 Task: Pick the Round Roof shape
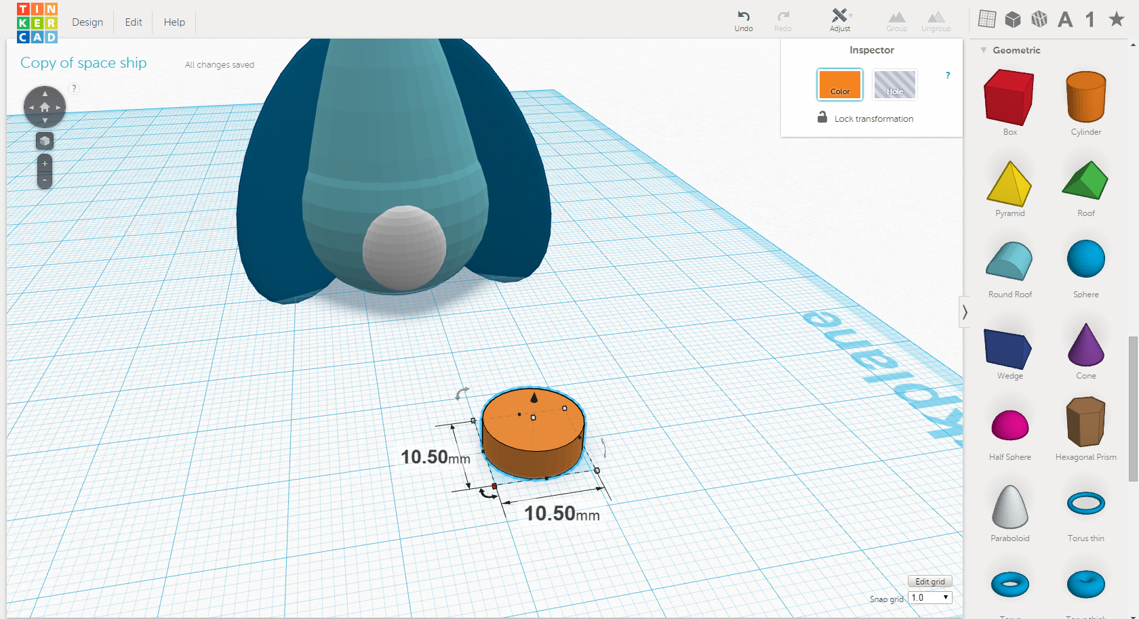[x=1010, y=261]
